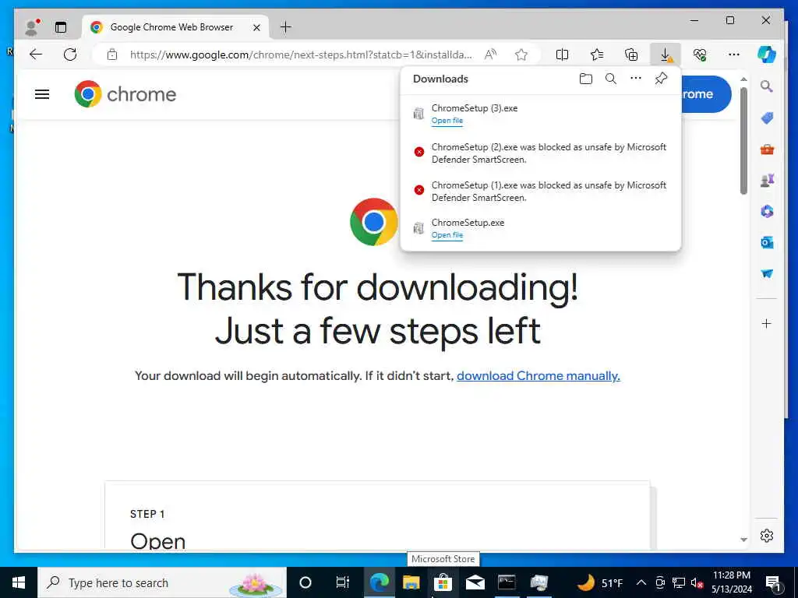Open a new tab

(x=286, y=27)
